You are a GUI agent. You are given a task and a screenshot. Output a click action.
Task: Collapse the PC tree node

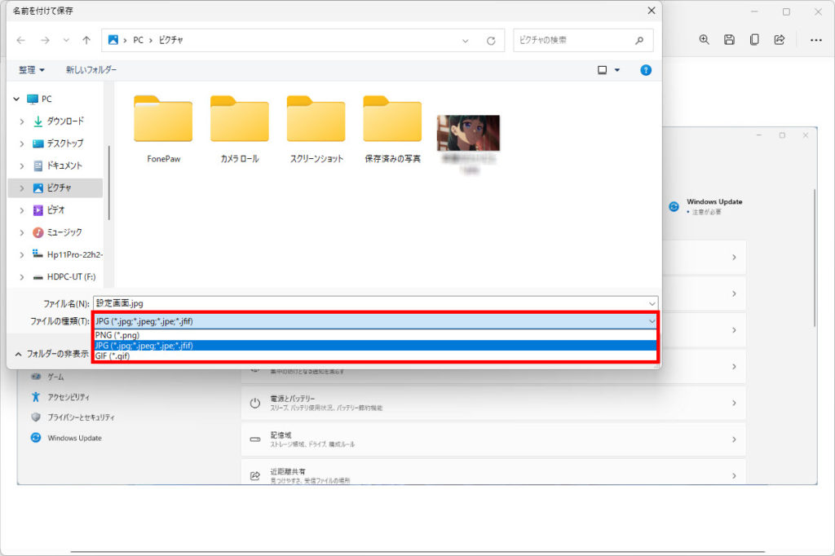(x=16, y=99)
